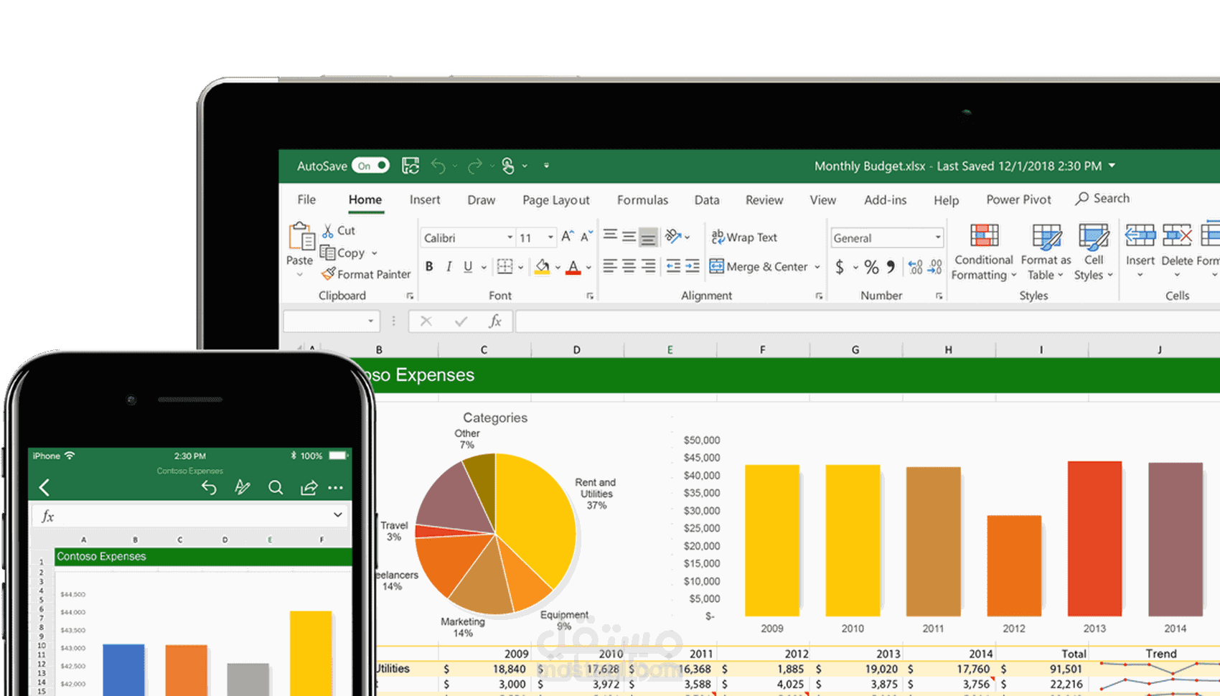
Task: Click Bottom Align icon
Action: pyautogui.click(x=648, y=237)
